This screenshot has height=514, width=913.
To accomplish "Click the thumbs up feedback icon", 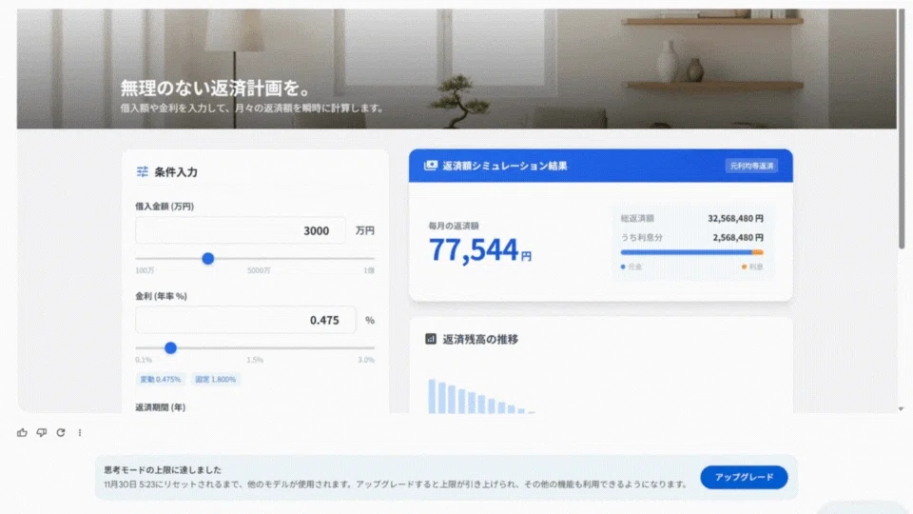I will coord(22,432).
